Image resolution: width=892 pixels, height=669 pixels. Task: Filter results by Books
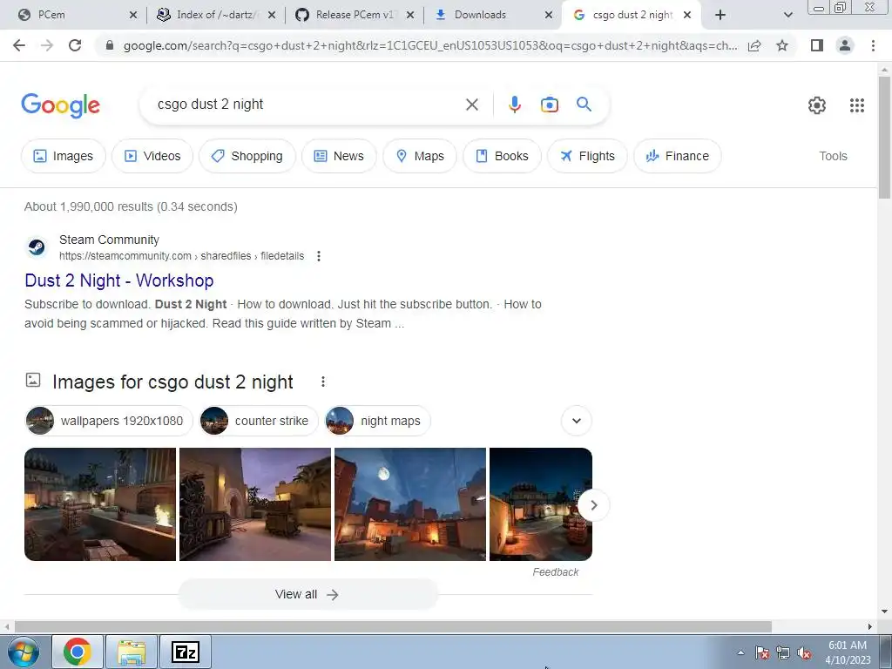pyautogui.click(x=503, y=156)
